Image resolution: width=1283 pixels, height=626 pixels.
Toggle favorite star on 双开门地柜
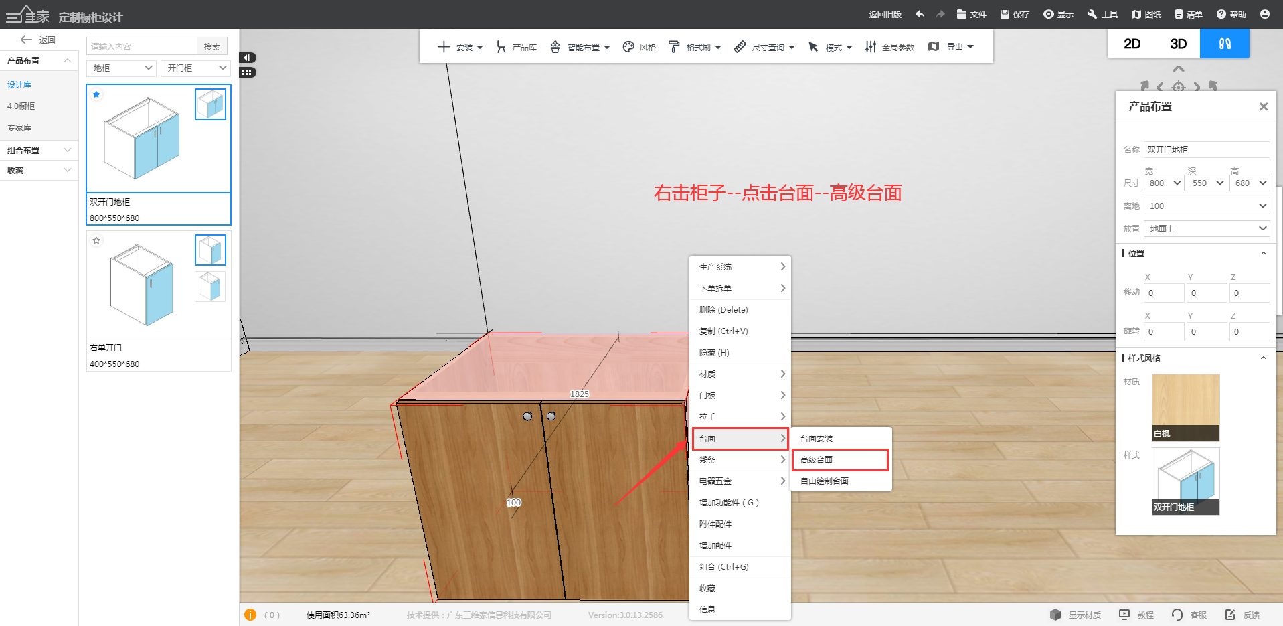[96, 94]
